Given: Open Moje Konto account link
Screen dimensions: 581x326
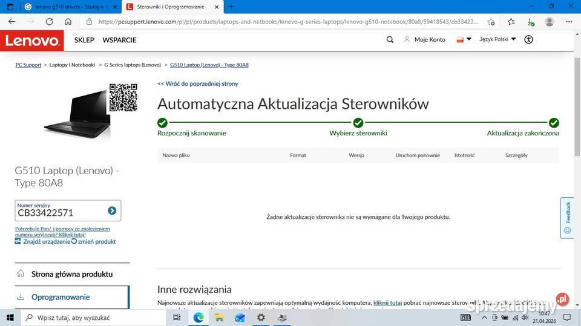Looking at the screenshot, I should tap(425, 40).
